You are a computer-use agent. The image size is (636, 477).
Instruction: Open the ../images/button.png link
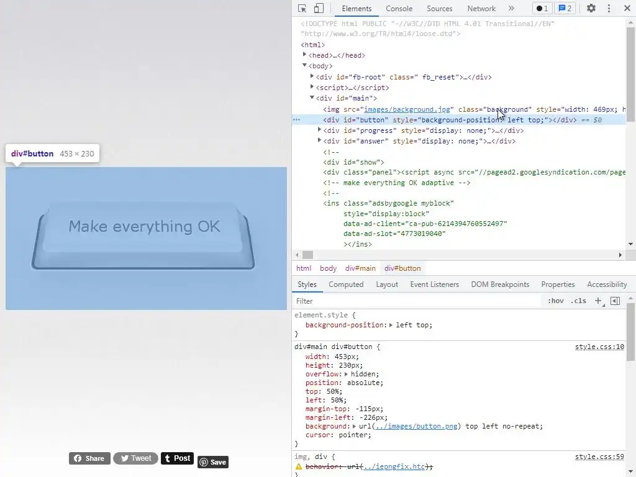[x=417, y=426]
